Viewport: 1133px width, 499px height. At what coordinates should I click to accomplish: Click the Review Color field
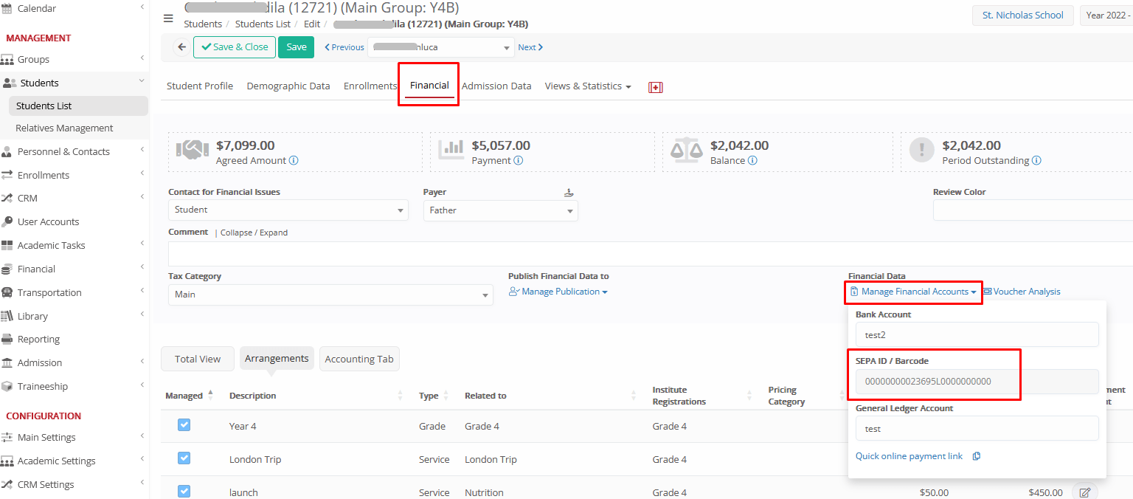click(1033, 210)
